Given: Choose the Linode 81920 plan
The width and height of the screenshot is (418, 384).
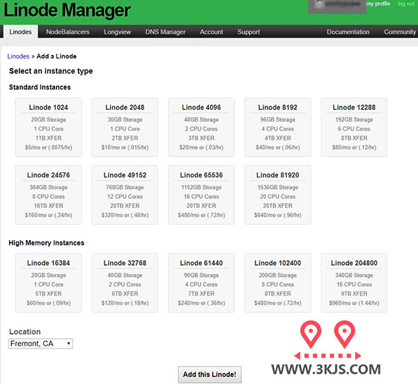Looking at the screenshot, I should pos(278,195).
